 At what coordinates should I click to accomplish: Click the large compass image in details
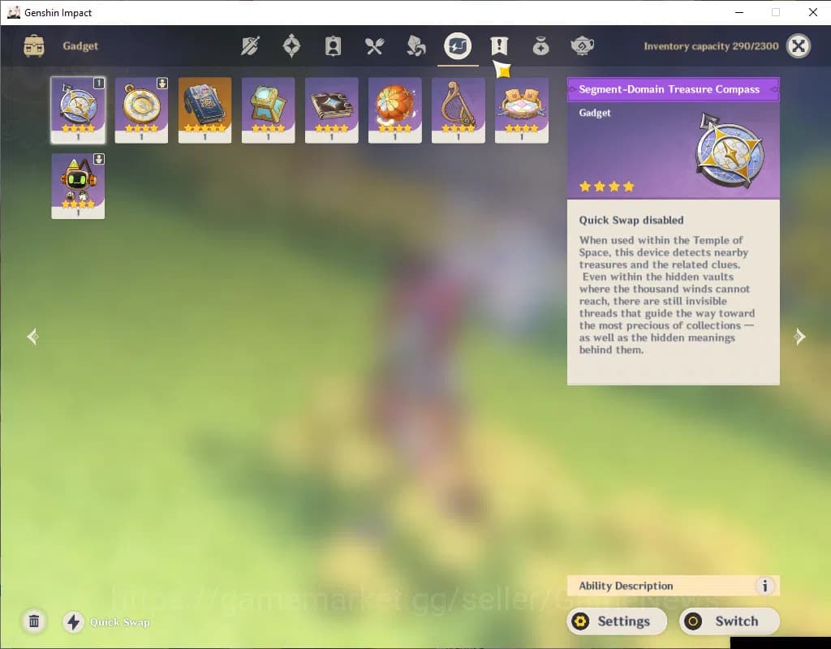point(730,150)
